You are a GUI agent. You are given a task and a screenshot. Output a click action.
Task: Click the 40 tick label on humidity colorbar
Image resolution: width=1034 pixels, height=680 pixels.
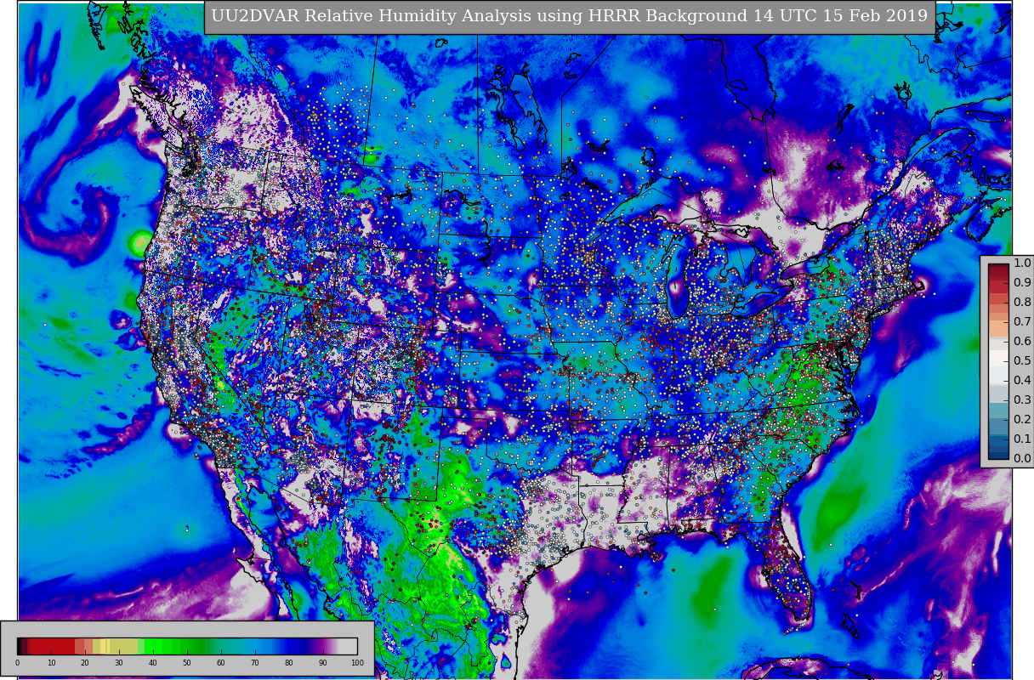(x=153, y=663)
